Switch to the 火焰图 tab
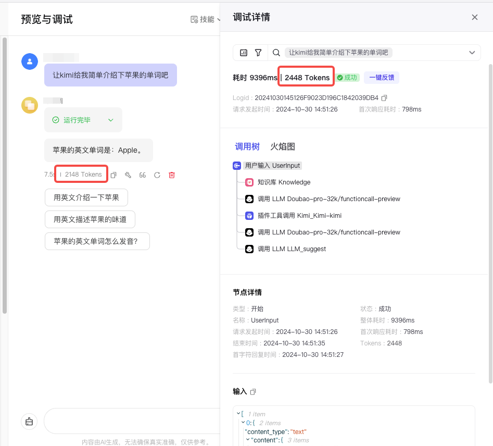Viewport: 493px width, 446px height. tap(282, 146)
